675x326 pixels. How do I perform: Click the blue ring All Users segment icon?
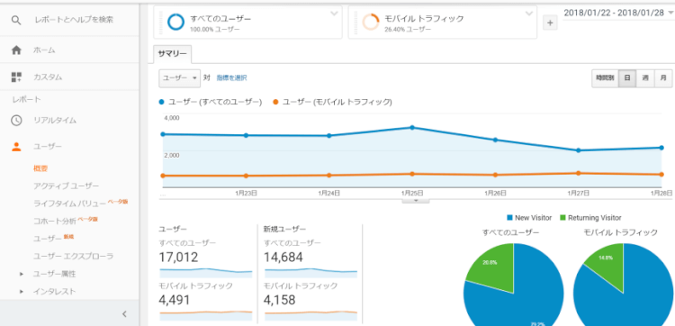point(176,22)
